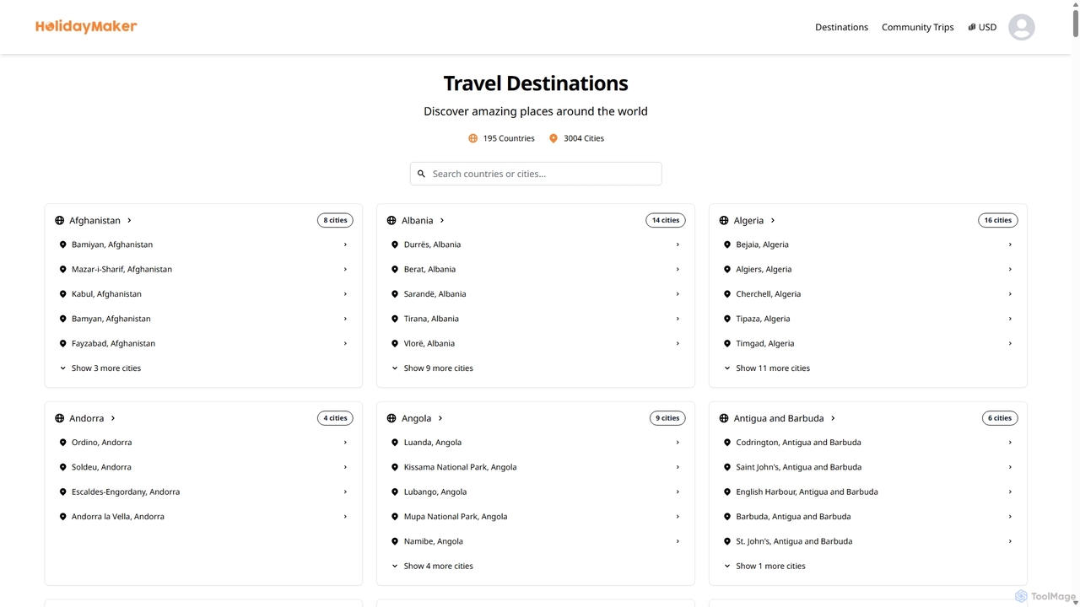Expand Show 3 more cities for Afghanistan
This screenshot has height=607, width=1080.
click(100, 368)
